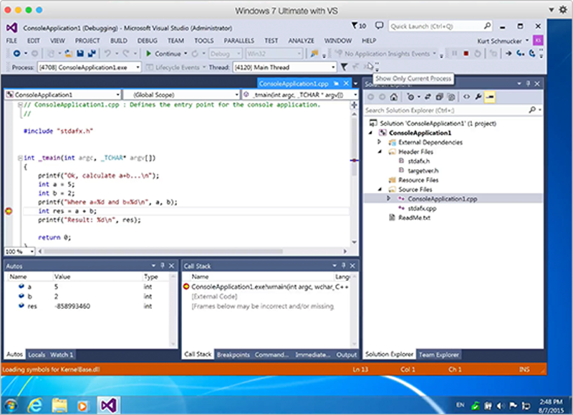This screenshot has width=573, height=415.
Task: Switch to the Locals tab
Action: coord(37,355)
